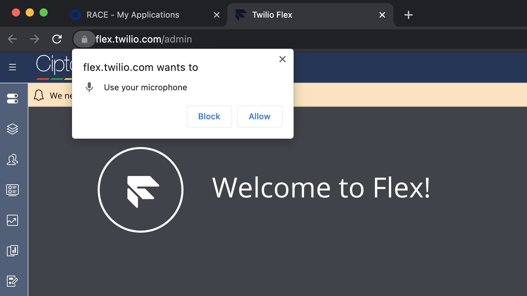Close the RACE - My Applications tab
Image resolution: width=527 pixels, height=296 pixels.
click(217, 15)
